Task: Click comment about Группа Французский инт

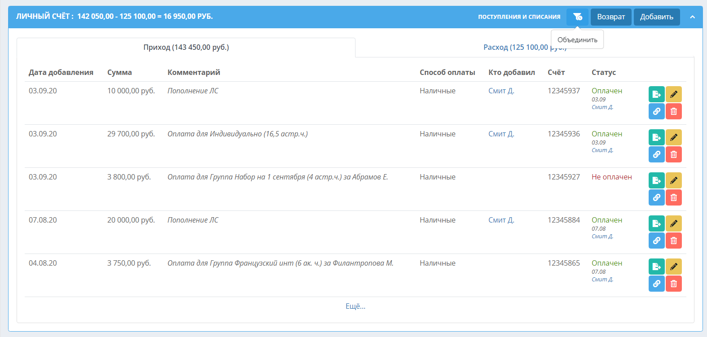Action: (281, 263)
